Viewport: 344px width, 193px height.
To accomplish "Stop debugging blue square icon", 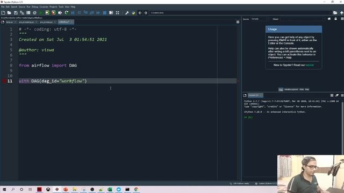I will (x=105, y=13).
